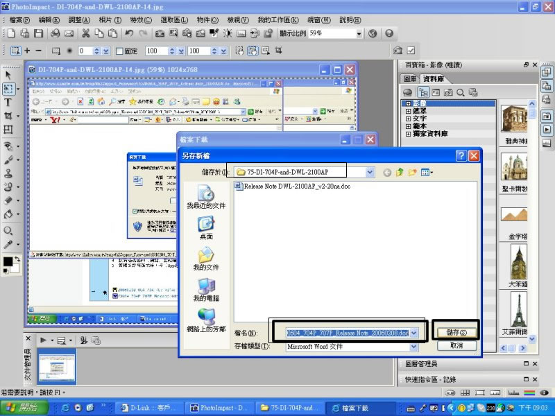Open the 特效 menu
Screen dimensions: 555x416
click(x=141, y=20)
